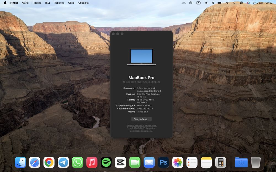Viewport: 276px width, 172px height.
Task: Click the date and time in menu bar
Action: (x=263, y=3)
